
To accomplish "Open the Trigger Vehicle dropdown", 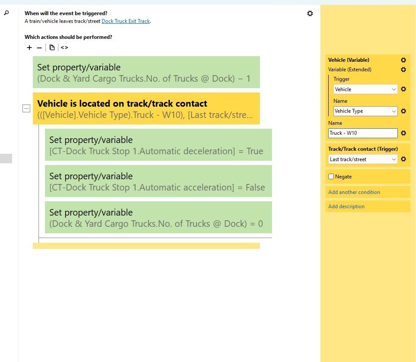I will point(365,89).
